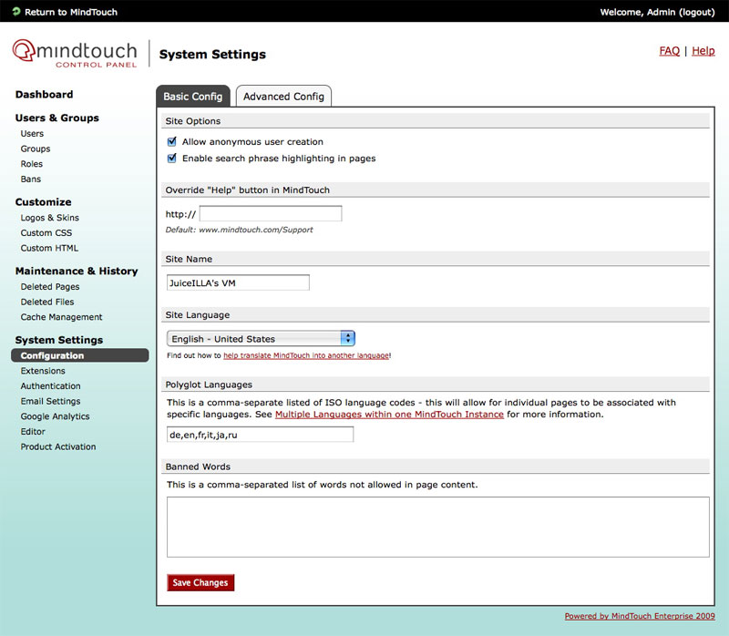Click the Customize heading
This screenshot has width=729, height=636.
[43, 201]
